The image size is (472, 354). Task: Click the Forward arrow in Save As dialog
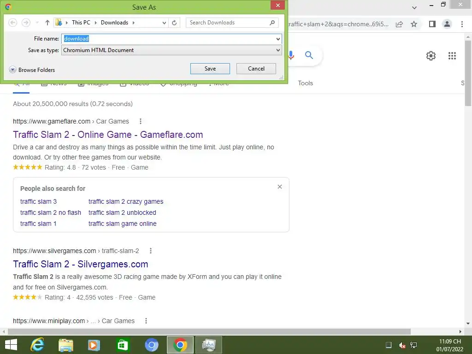(x=26, y=23)
